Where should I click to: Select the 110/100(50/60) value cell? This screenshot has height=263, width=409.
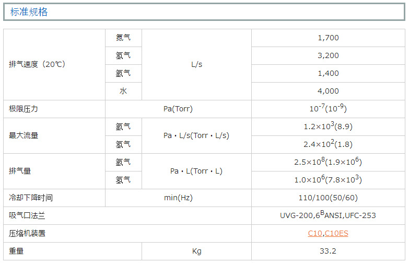pyautogui.click(x=328, y=198)
